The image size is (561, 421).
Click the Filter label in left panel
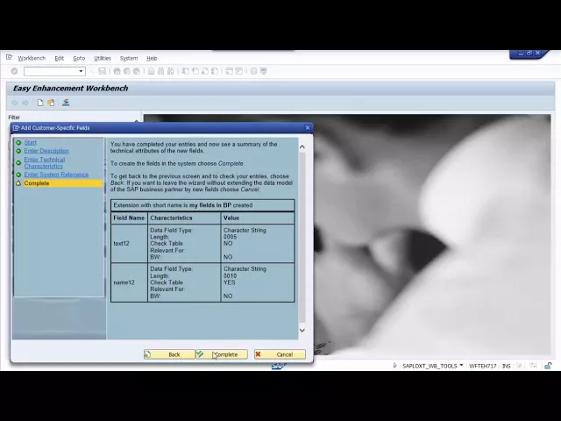click(x=14, y=117)
